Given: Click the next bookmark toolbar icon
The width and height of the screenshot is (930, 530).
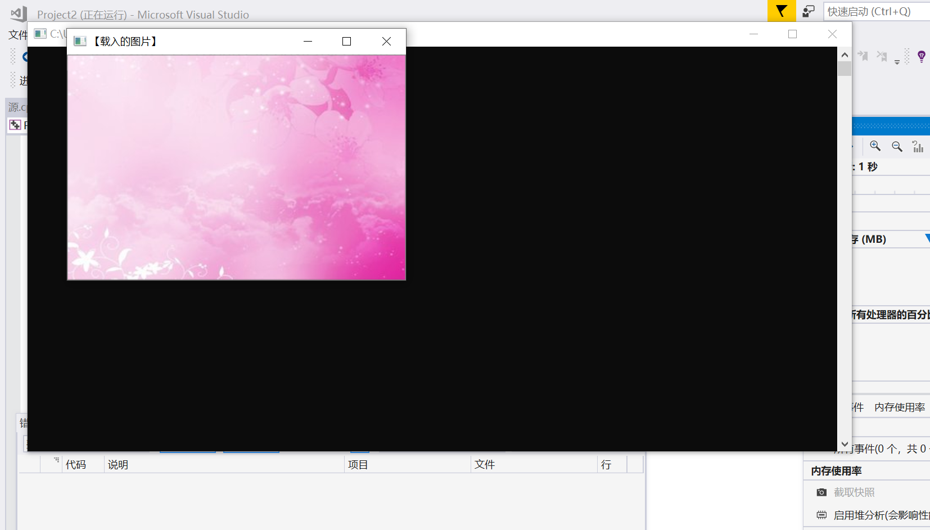Looking at the screenshot, I should tap(863, 56).
